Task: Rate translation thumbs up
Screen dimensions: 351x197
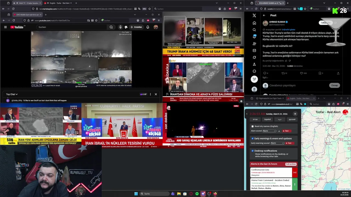Action: pyautogui.click(x=286, y=61)
